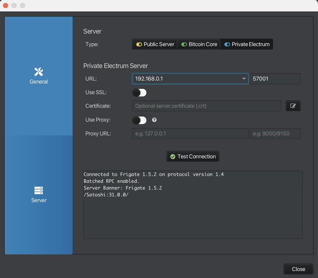Click the 'Use SSL:' label

(x=96, y=92)
